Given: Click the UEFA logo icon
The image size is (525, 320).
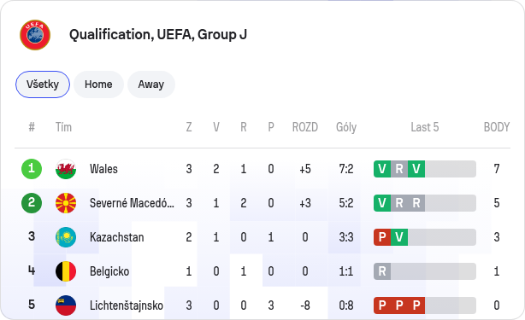Looking at the screenshot, I should [x=35, y=35].
